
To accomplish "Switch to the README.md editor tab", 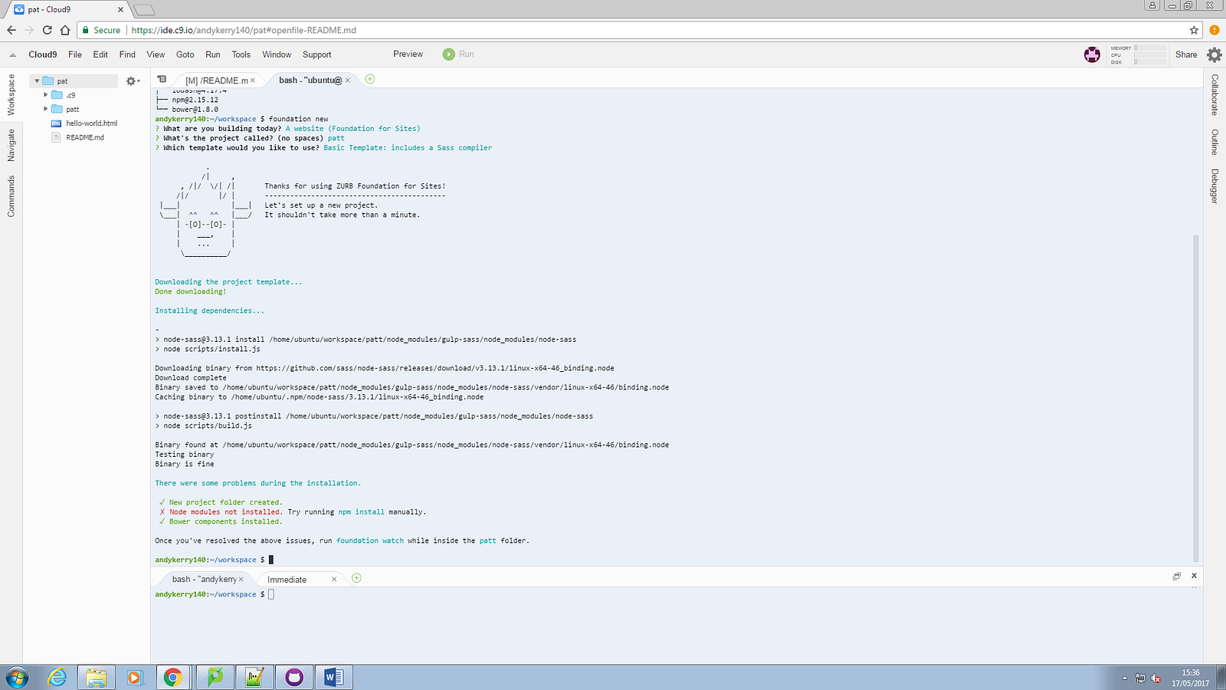I will point(216,80).
